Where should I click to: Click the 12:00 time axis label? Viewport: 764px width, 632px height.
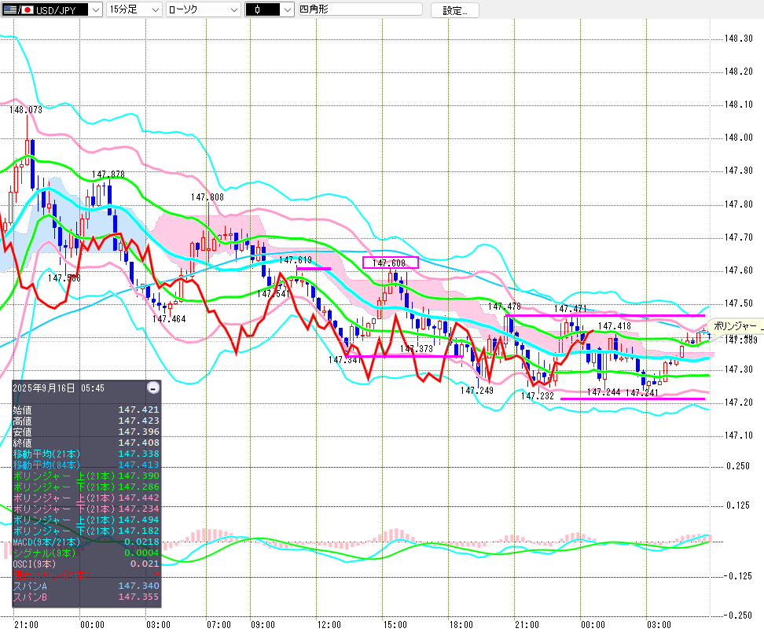pyautogui.click(x=329, y=625)
